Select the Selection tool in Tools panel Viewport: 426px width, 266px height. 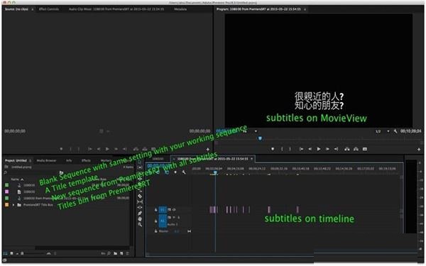click(x=140, y=162)
